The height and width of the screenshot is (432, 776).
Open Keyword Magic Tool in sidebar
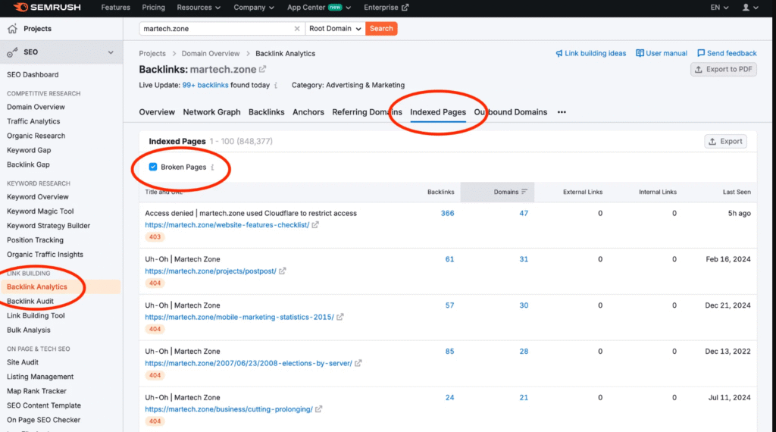tap(40, 211)
